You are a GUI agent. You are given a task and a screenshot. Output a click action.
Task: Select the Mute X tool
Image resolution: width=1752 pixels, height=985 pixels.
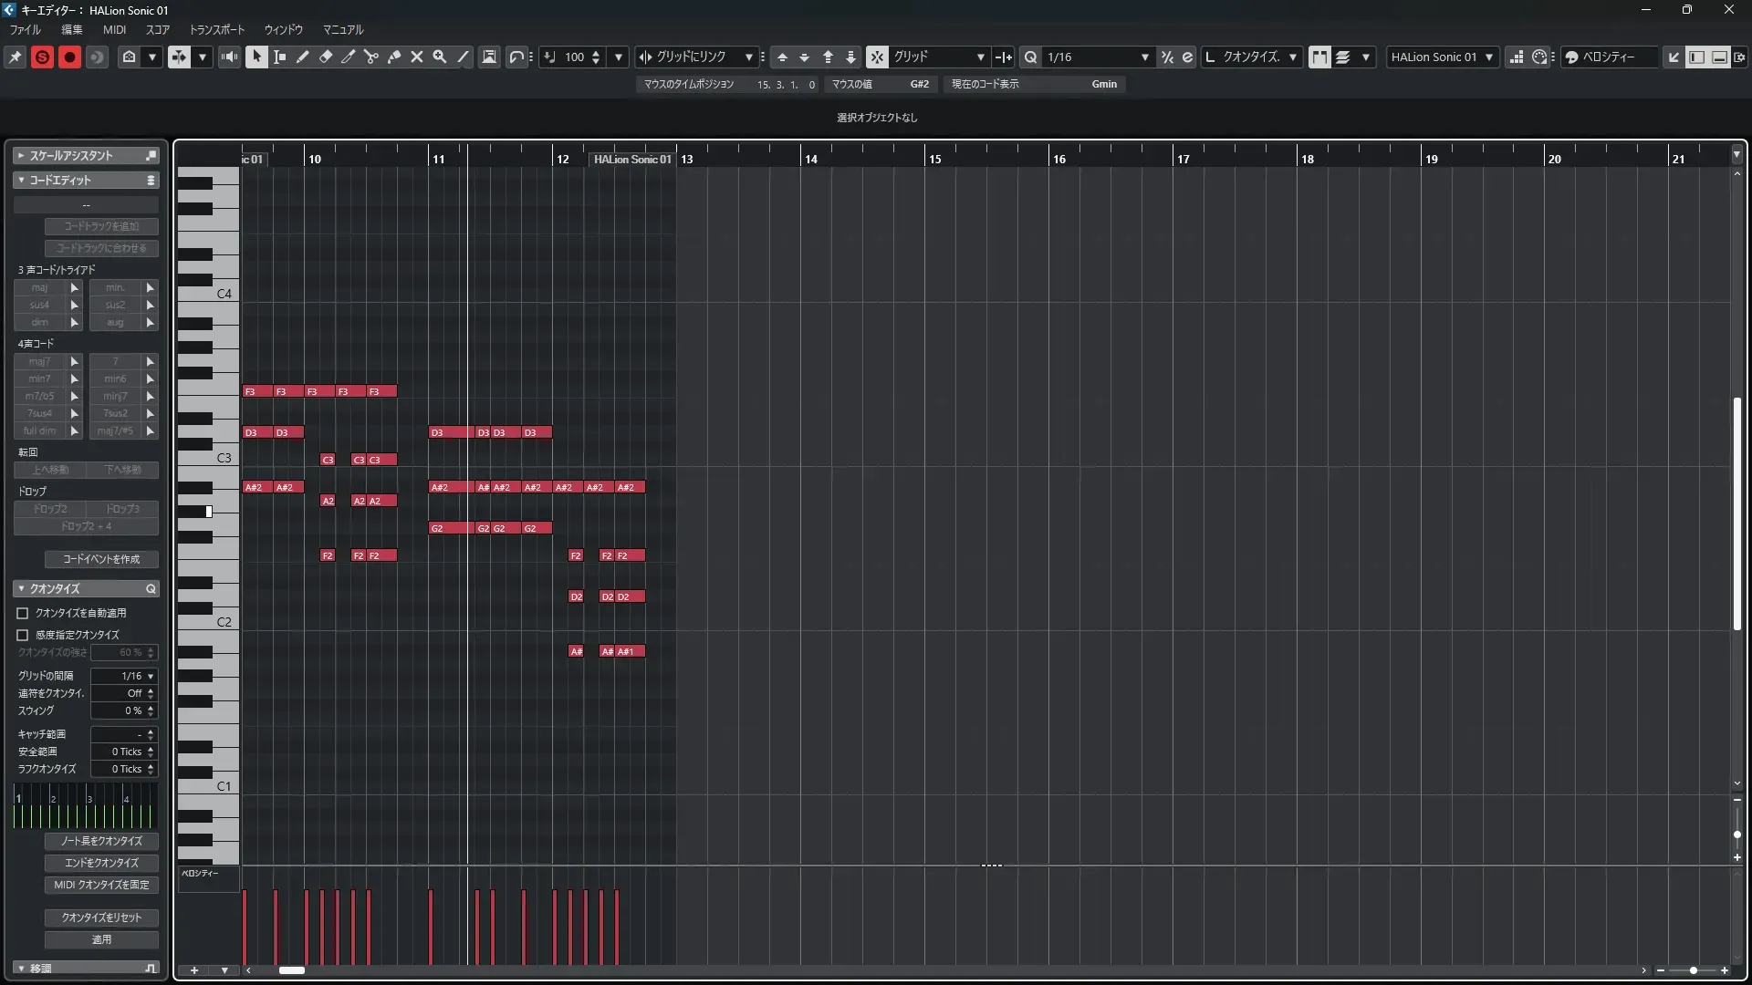click(x=417, y=57)
